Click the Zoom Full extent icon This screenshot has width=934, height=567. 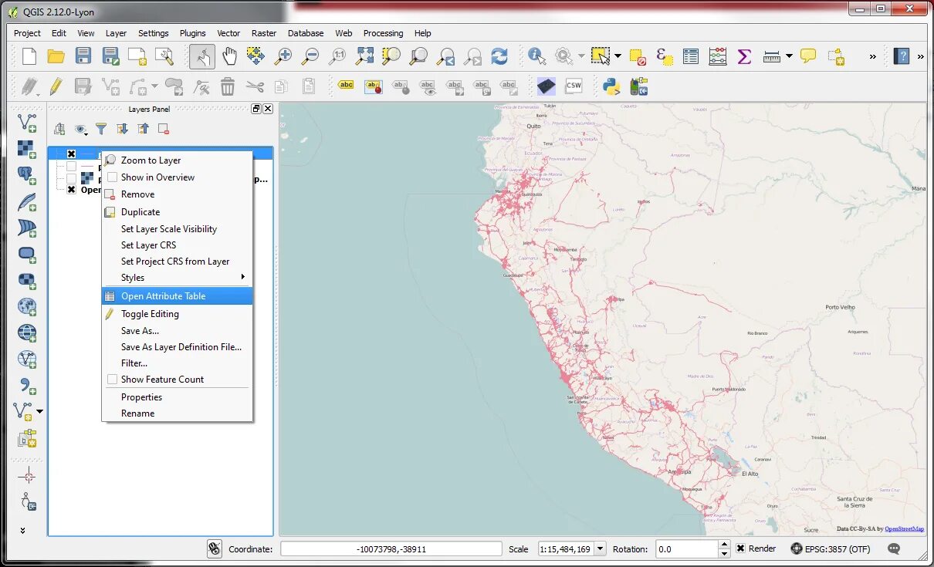364,56
